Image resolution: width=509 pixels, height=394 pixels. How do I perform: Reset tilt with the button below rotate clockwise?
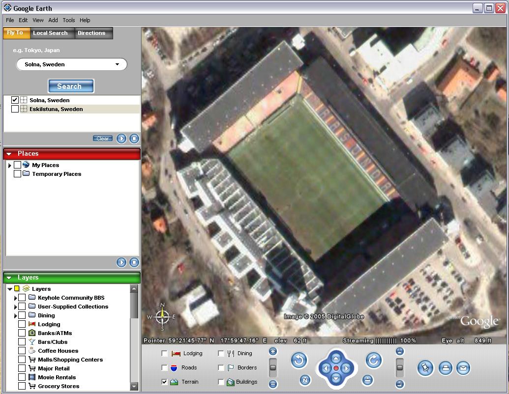point(367,380)
